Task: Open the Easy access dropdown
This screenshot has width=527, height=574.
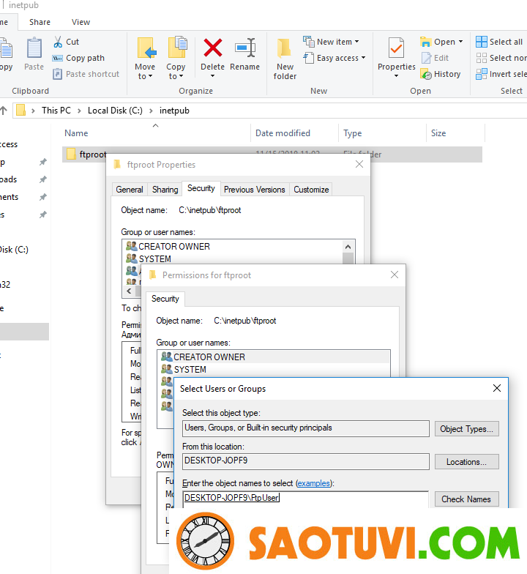Action: [335, 58]
